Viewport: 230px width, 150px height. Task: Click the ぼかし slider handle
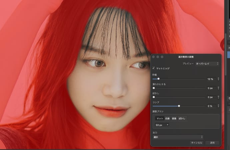154,97
